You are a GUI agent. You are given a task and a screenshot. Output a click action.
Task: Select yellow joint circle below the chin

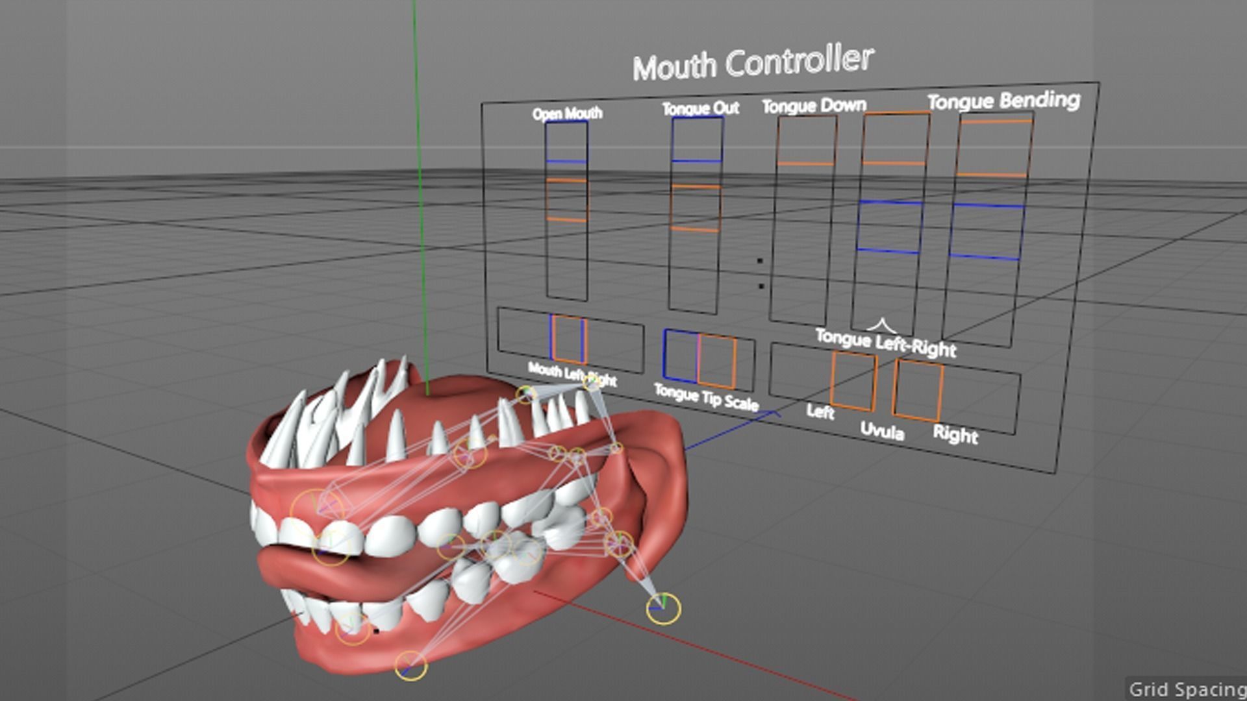pyautogui.click(x=410, y=665)
